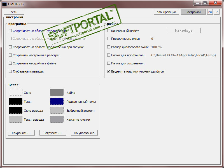Enable Сохранять настройки в реестре
This screenshot has height=168, width=224.
(10, 55)
